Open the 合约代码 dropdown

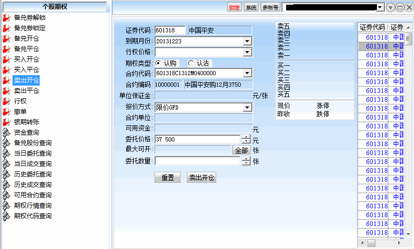tap(247, 73)
